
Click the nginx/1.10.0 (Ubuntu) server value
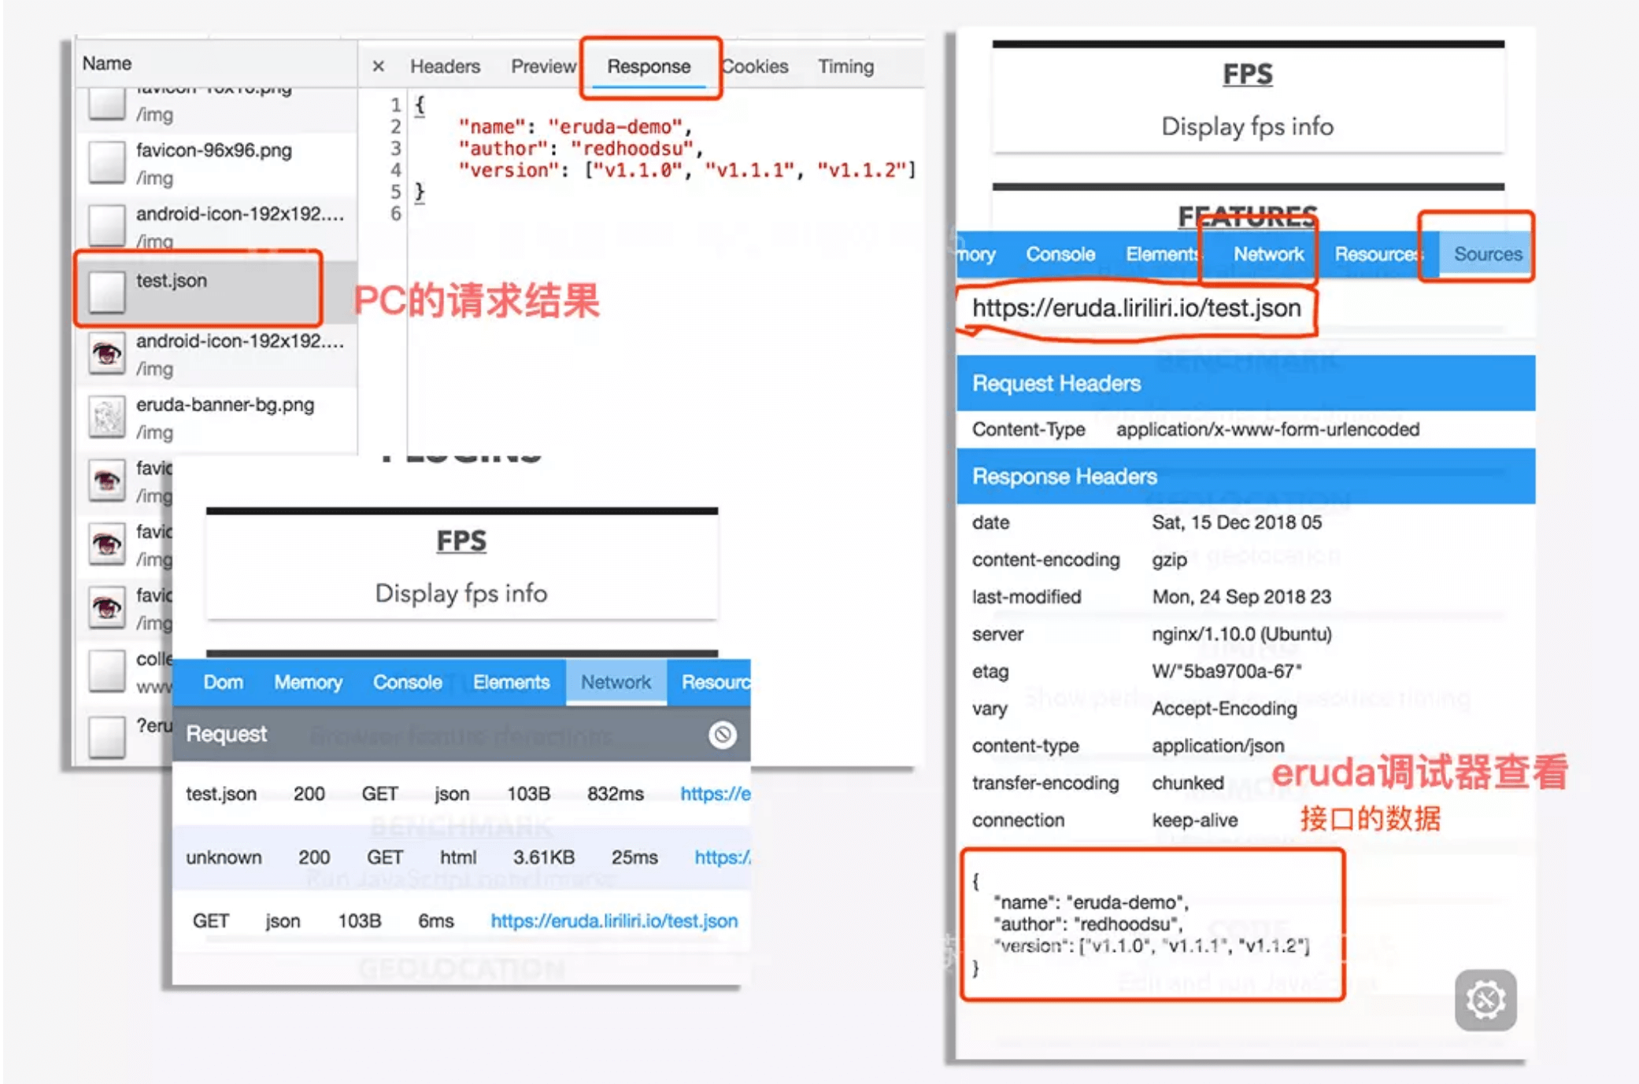[1241, 634]
